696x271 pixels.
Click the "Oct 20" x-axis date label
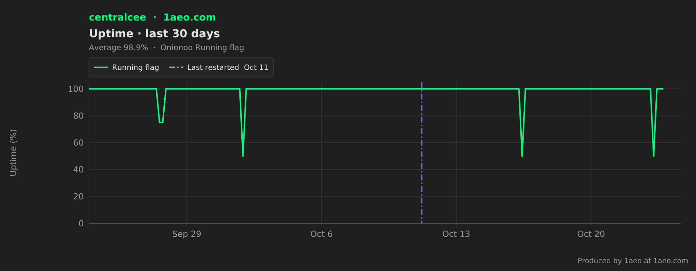click(x=591, y=234)
